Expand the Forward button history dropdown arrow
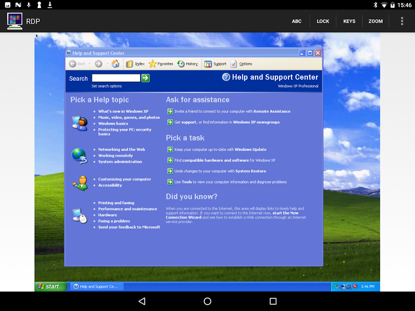The width and height of the screenshot is (415, 311). point(107,64)
